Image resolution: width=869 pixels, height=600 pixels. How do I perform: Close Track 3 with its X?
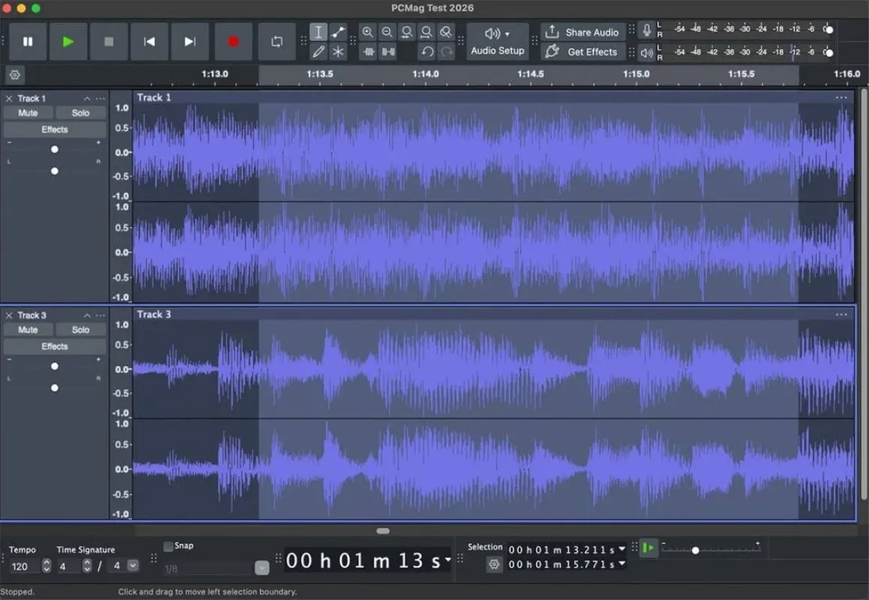click(9, 316)
